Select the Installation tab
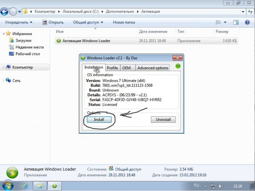This screenshot has width=255, height=191. [x=94, y=67]
